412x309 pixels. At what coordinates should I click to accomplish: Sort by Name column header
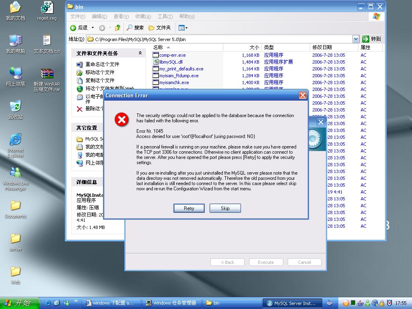[187, 47]
